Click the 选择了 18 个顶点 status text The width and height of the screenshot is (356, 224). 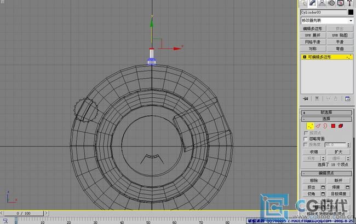[x=332, y=164]
